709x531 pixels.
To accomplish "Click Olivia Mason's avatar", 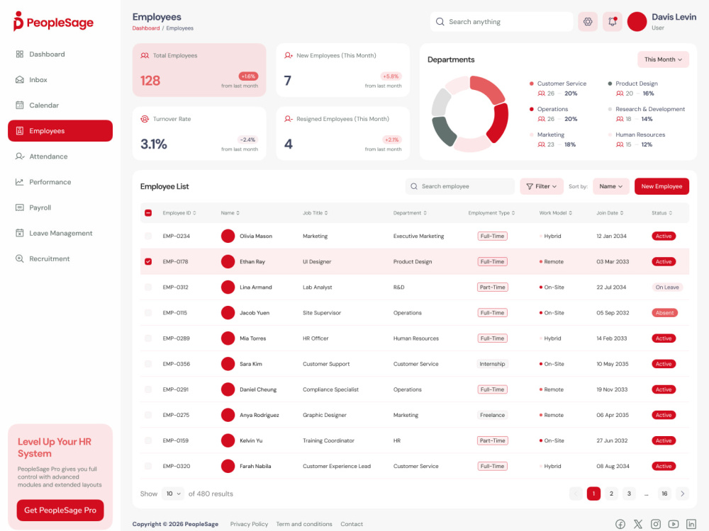I will [228, 236].
